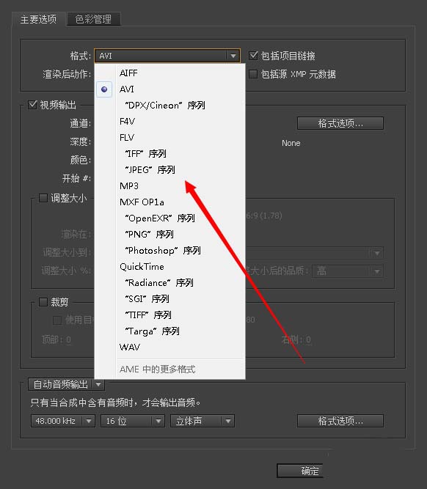The height and width of the screenshot is (489, 427).
Task: Select AIFF from the format list
Action: click(x=169, y=73)
